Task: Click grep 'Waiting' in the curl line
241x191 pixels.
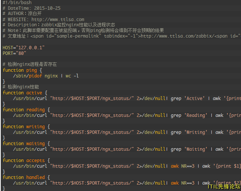Action: click(189, 149)
